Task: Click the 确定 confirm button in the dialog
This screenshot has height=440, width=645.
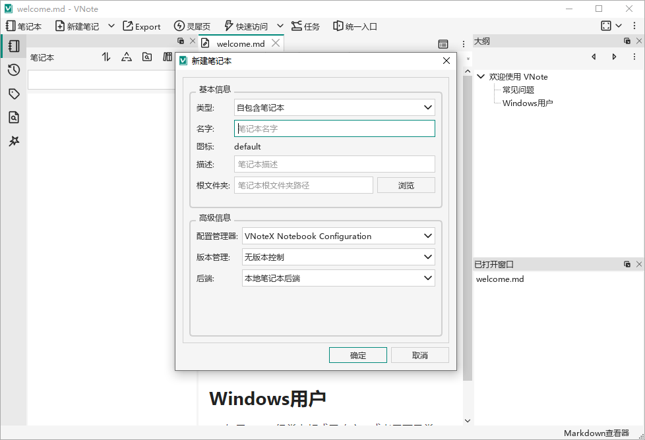Action: 357,354
